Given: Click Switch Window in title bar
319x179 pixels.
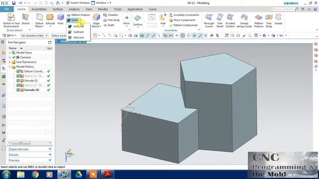Looking at the screenshot, I should point(78,3).
